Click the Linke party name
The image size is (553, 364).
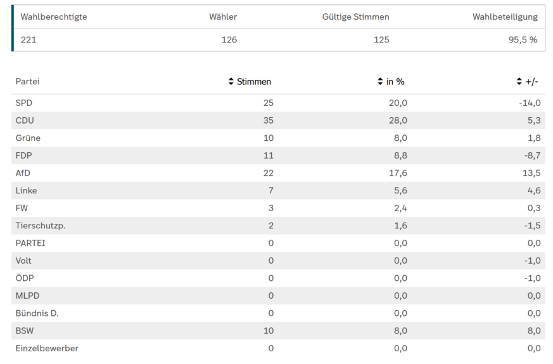pos(27,191)
